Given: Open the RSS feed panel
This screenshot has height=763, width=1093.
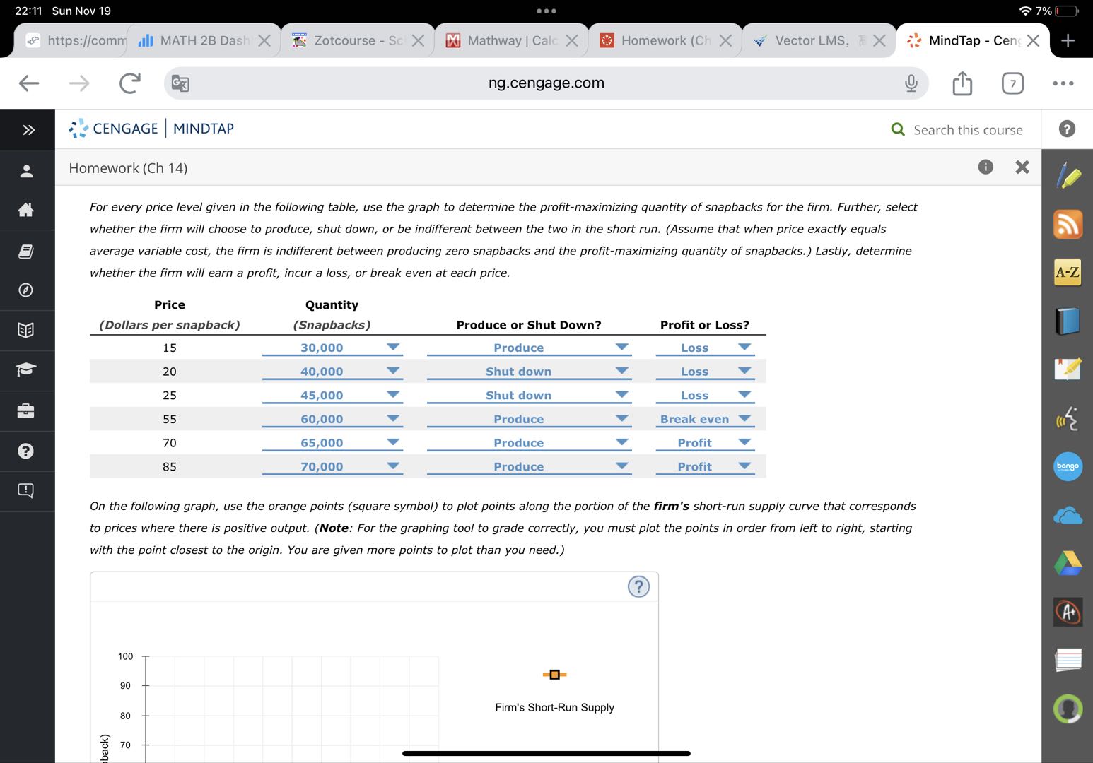Looking at the screenshot, I should (x=1068, y=224).
